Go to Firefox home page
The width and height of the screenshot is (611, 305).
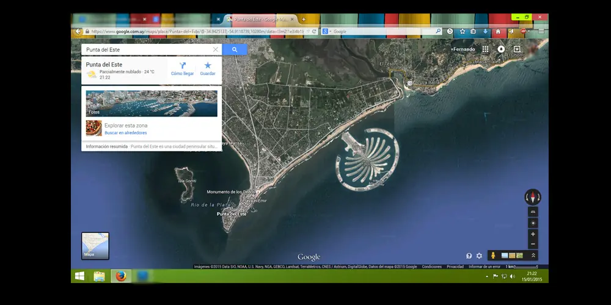click(498, 32)
